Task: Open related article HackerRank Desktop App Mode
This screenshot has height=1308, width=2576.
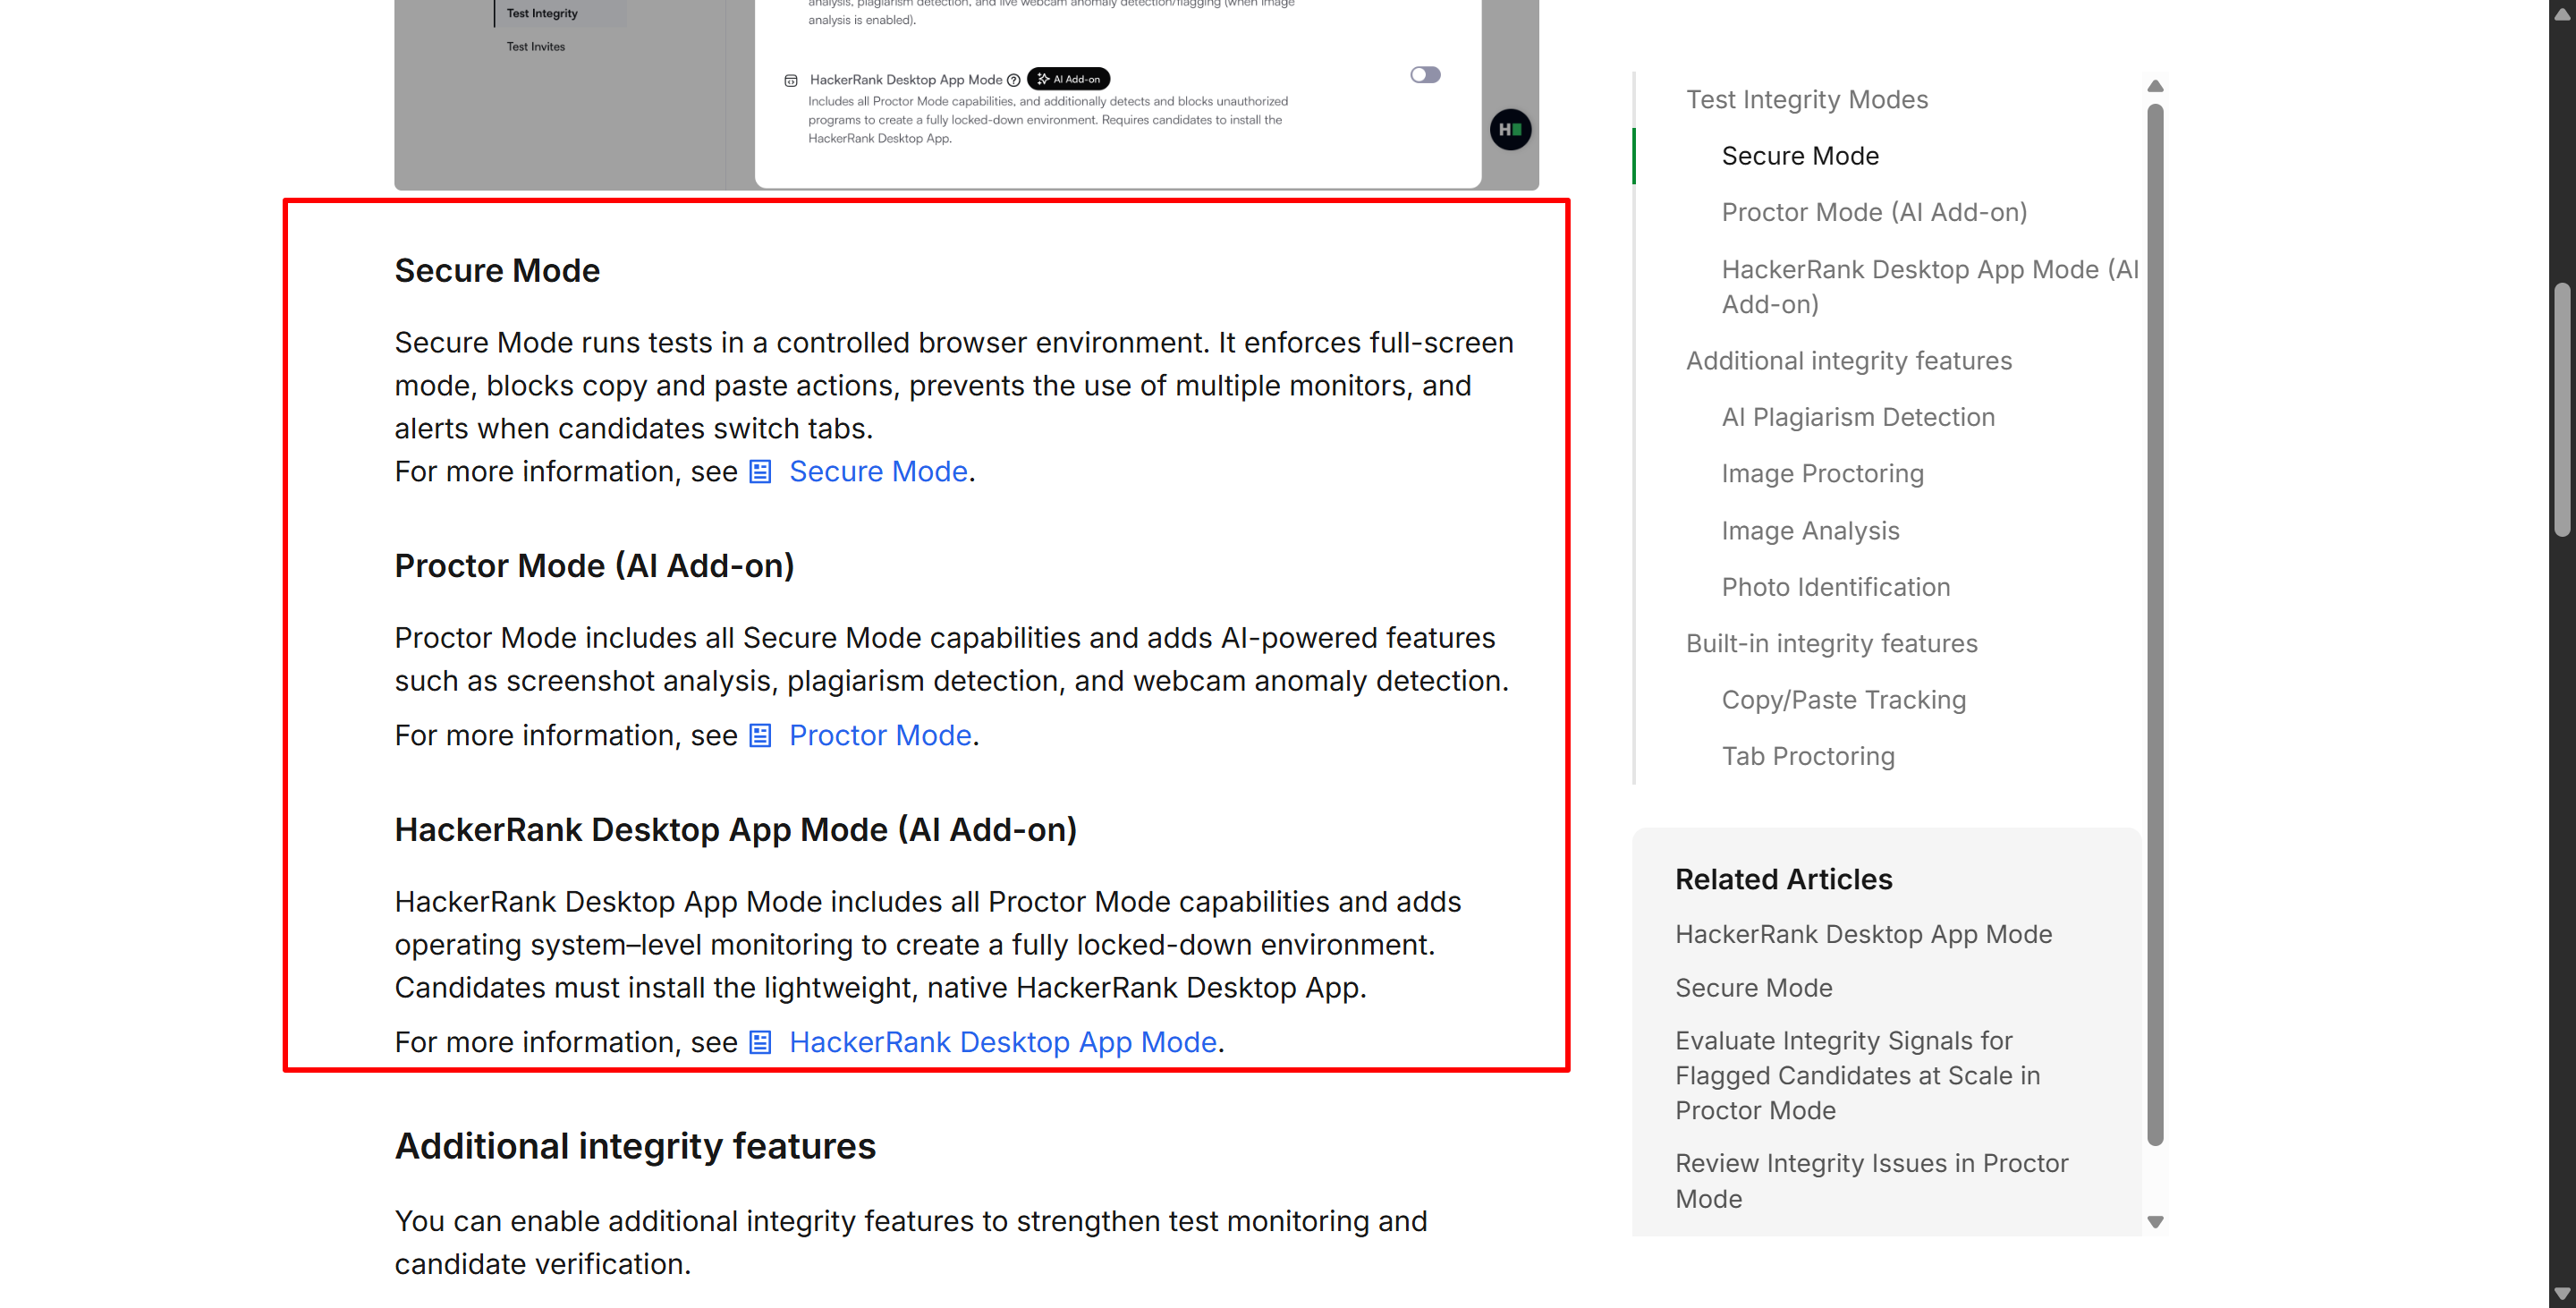Action: click(x=1863, y=934)
